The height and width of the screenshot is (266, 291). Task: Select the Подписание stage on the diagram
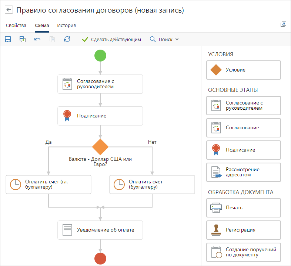(100, 116)
